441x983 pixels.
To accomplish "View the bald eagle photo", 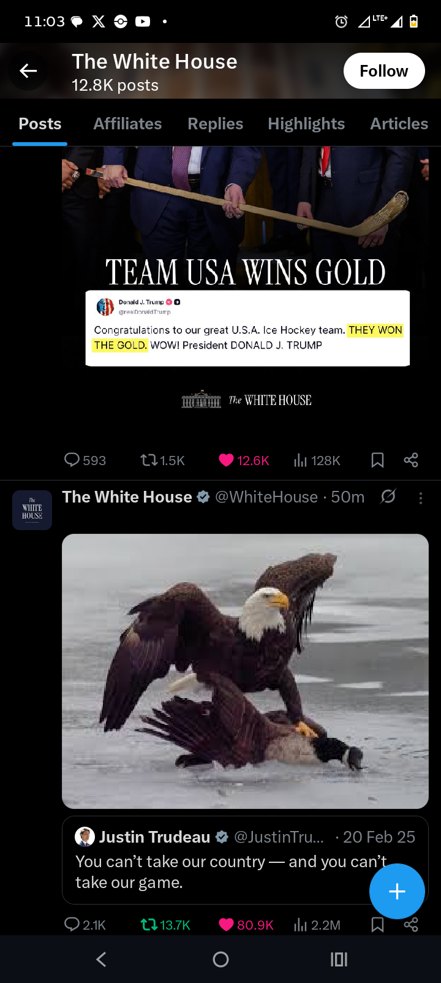I will (245, 671).
